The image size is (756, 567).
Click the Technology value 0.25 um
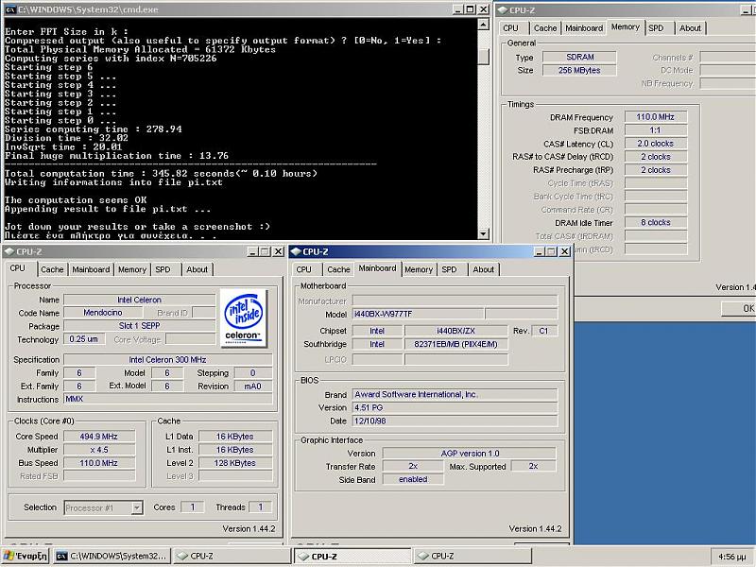[x=83, y=339]
